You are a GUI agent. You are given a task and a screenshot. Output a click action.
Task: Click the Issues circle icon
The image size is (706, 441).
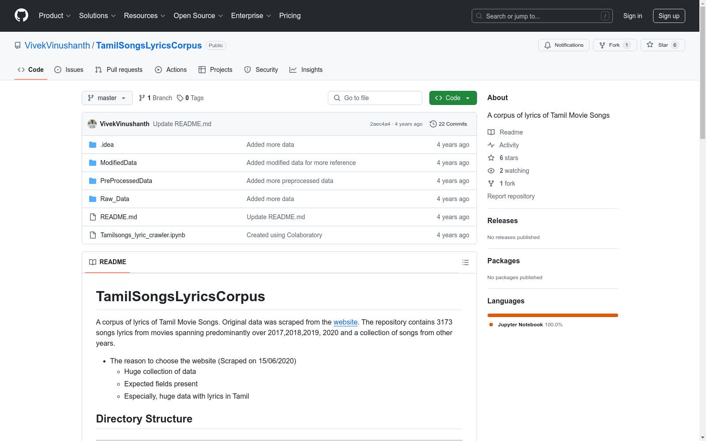[x=58, y=70]
